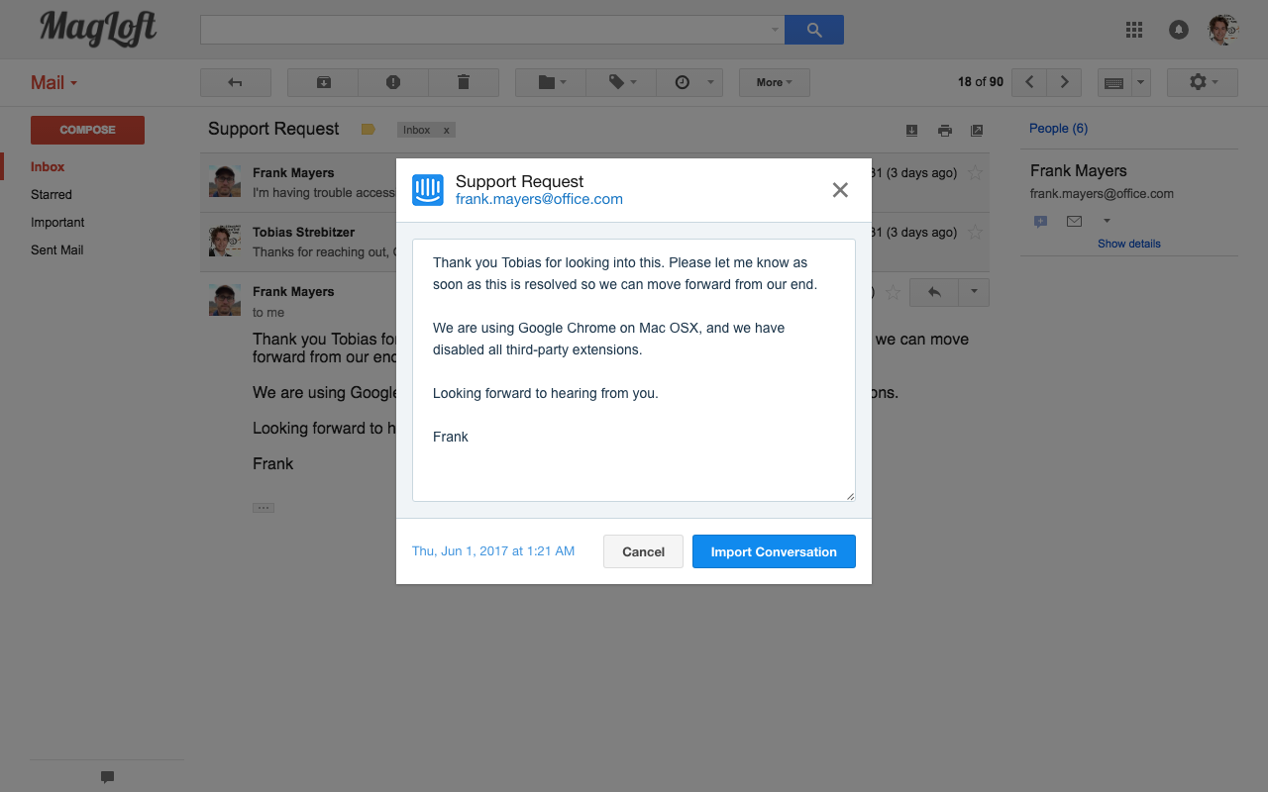Click the chat bubble icon at bottom left

tap(107, 777)
